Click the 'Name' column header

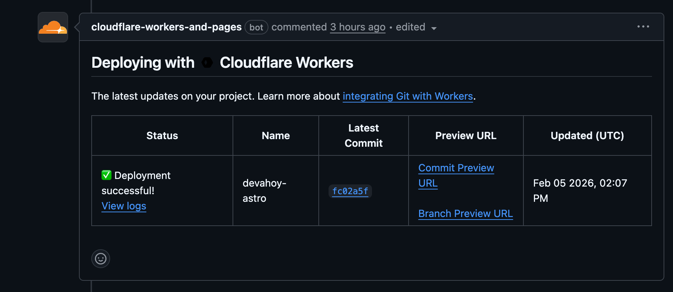coord(276,135)
